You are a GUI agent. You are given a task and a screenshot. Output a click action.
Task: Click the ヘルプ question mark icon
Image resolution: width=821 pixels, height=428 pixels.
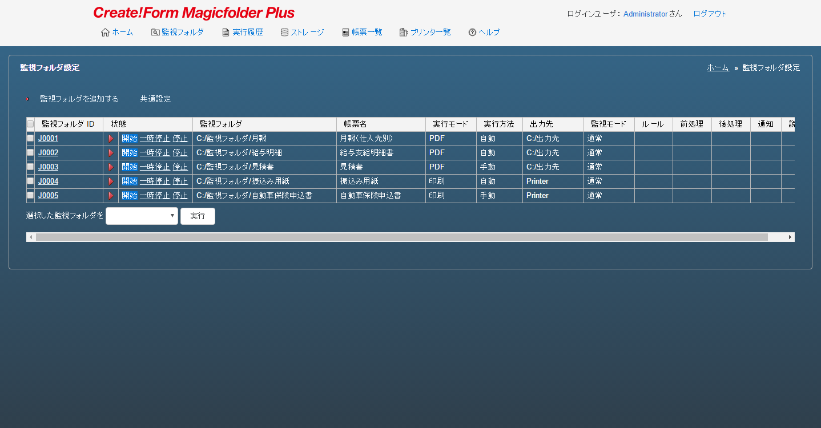pos(472,33)
